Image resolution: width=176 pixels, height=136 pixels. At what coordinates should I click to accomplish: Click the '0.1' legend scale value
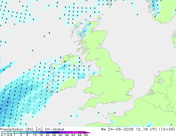point(3,135)
